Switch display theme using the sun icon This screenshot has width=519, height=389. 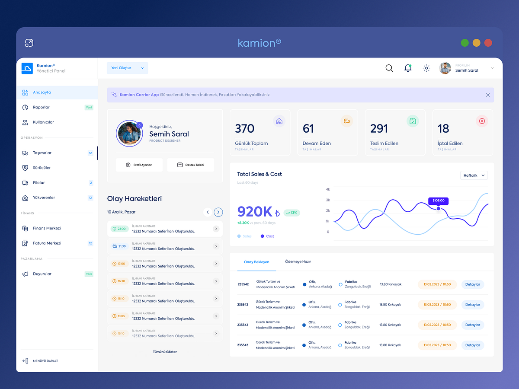click(x=426, y=68)
